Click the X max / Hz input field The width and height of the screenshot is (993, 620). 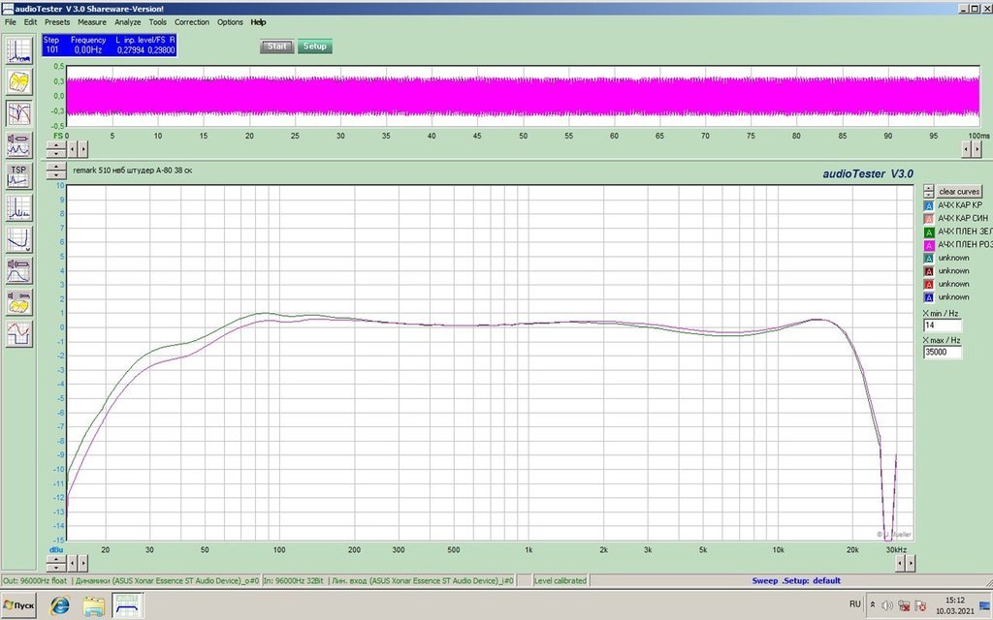tap(943, 353)
